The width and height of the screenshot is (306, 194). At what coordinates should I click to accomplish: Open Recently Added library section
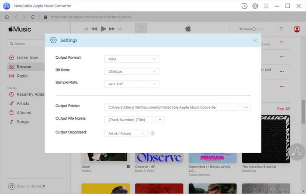(x=27, y=94)
